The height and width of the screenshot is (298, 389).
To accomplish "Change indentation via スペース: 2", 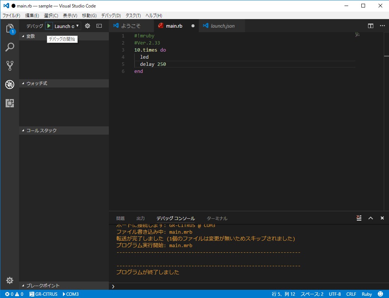I will pyautogui.click(x=312, y=294).
